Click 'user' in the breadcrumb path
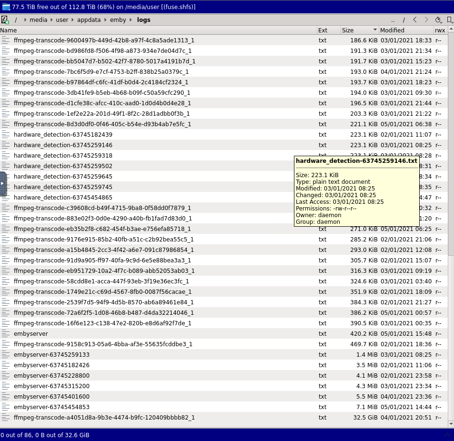This screenshot has height=441, width=454. tap(62, 20)
